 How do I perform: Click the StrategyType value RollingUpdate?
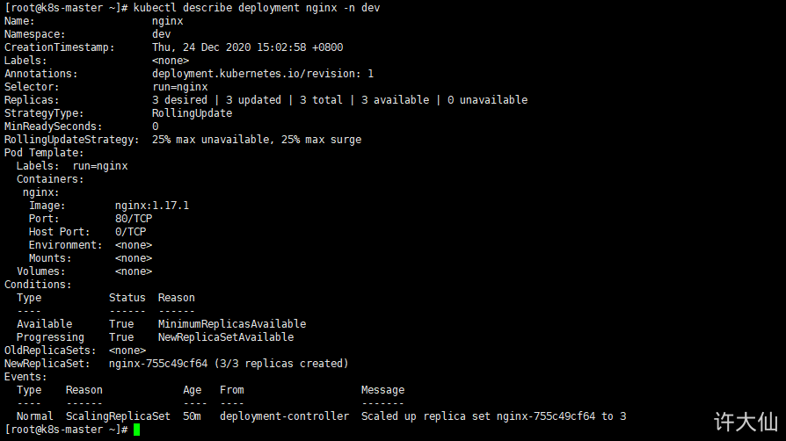(x=192, y=113)
